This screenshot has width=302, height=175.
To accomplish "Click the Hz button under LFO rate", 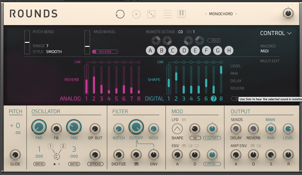I will click(x=195, y=138).
